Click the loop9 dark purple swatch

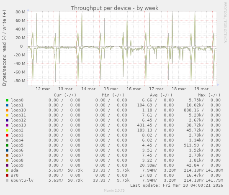tap(7, 165)
